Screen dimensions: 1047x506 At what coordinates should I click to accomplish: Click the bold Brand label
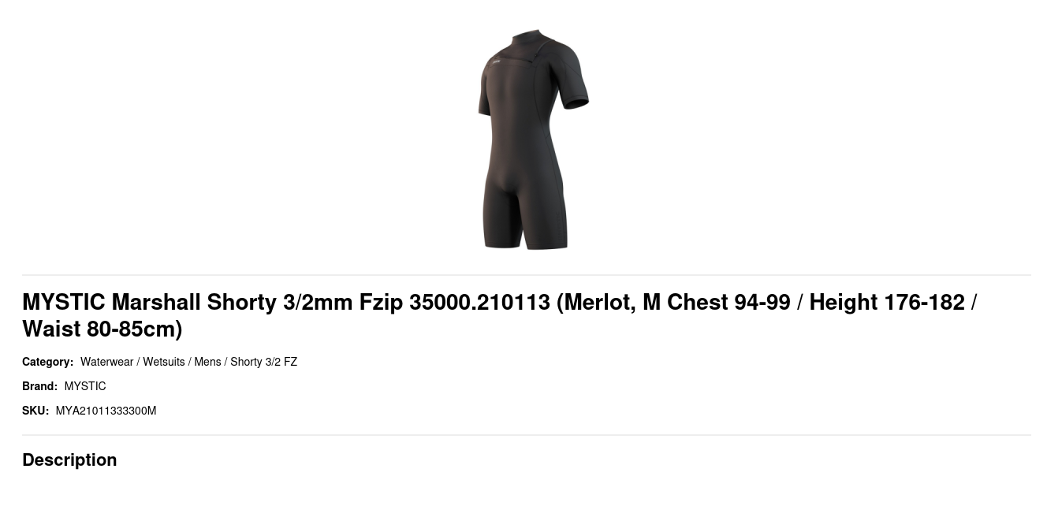point(39,386)
